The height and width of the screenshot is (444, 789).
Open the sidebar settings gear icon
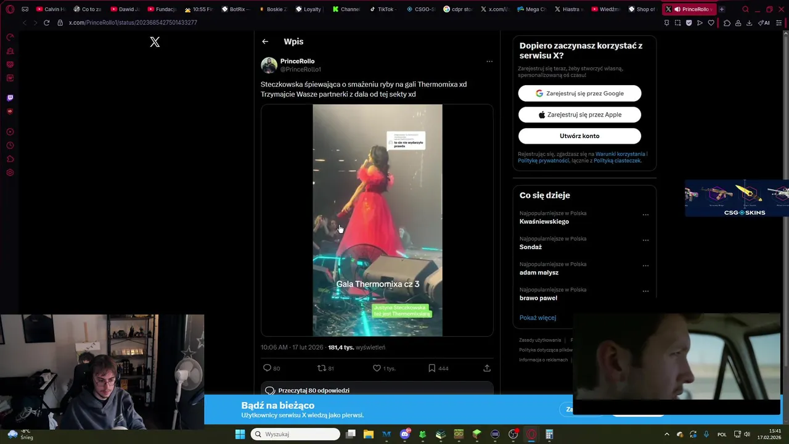tap(10, 173)
